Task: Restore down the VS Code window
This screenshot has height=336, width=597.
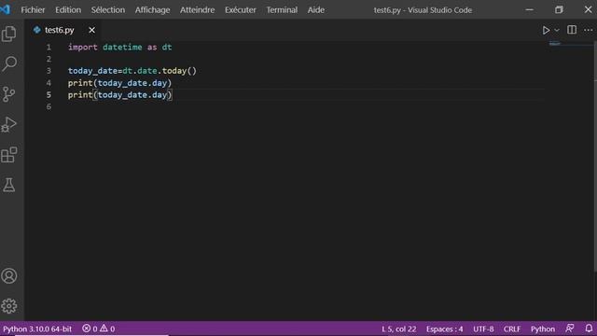Action: (x=559, y=9)
